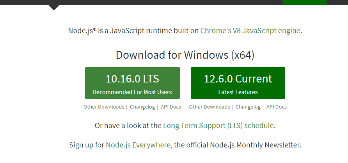Open API Docs under the Current button
Image resolution: width=348 pixels, height=163 pixels.
[x=277, y=107]
